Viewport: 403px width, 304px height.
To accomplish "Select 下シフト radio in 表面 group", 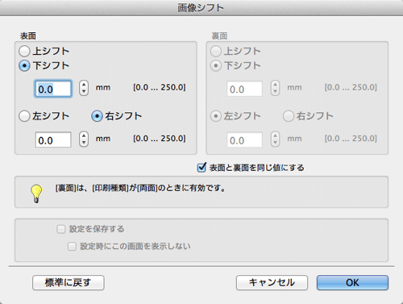I will [24, 65].
